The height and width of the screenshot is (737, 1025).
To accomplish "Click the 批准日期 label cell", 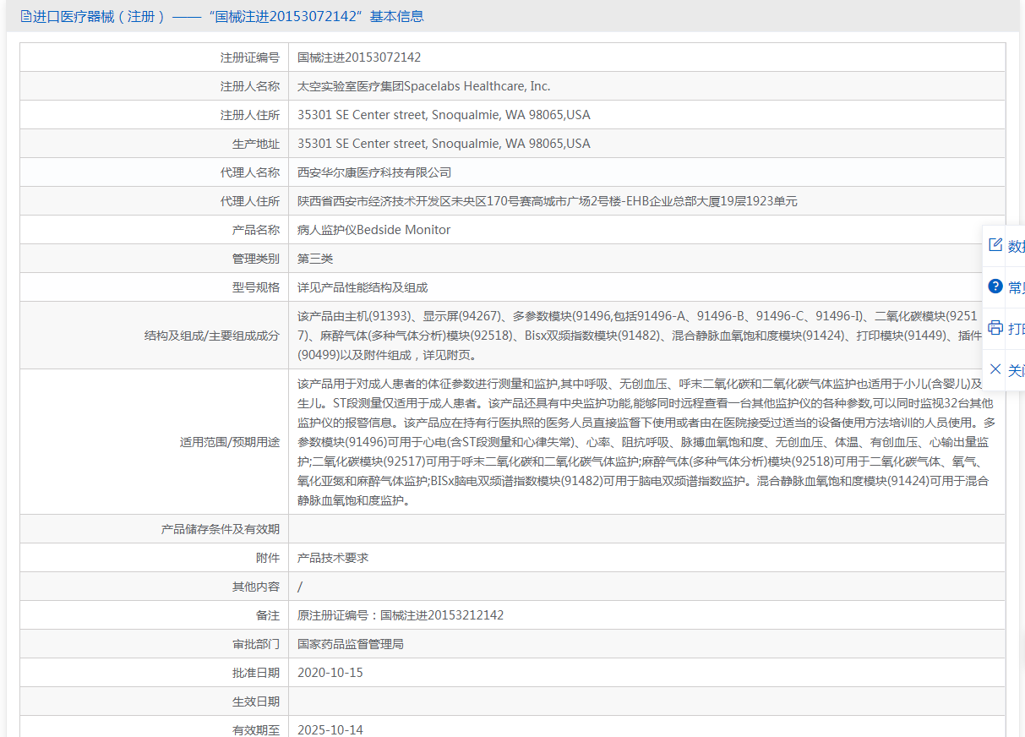I will [155, 673].
